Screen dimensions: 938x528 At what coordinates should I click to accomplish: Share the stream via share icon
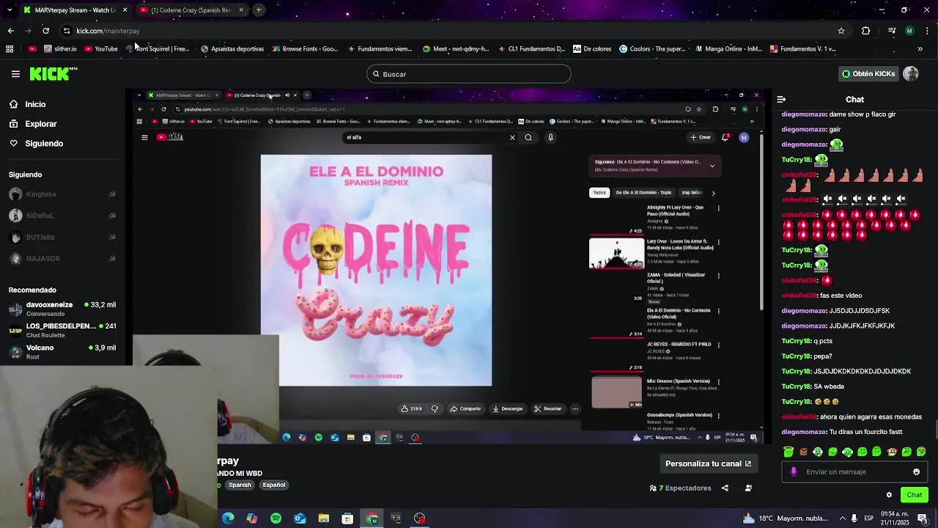click(725, 488)
